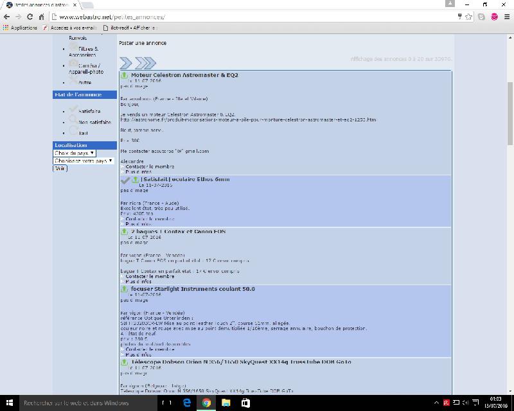Image resolution: width=514 pixels, height=411 pixels.
Task: Click Contacter le membre under oculaire Ethos
Action: (150, 219)
